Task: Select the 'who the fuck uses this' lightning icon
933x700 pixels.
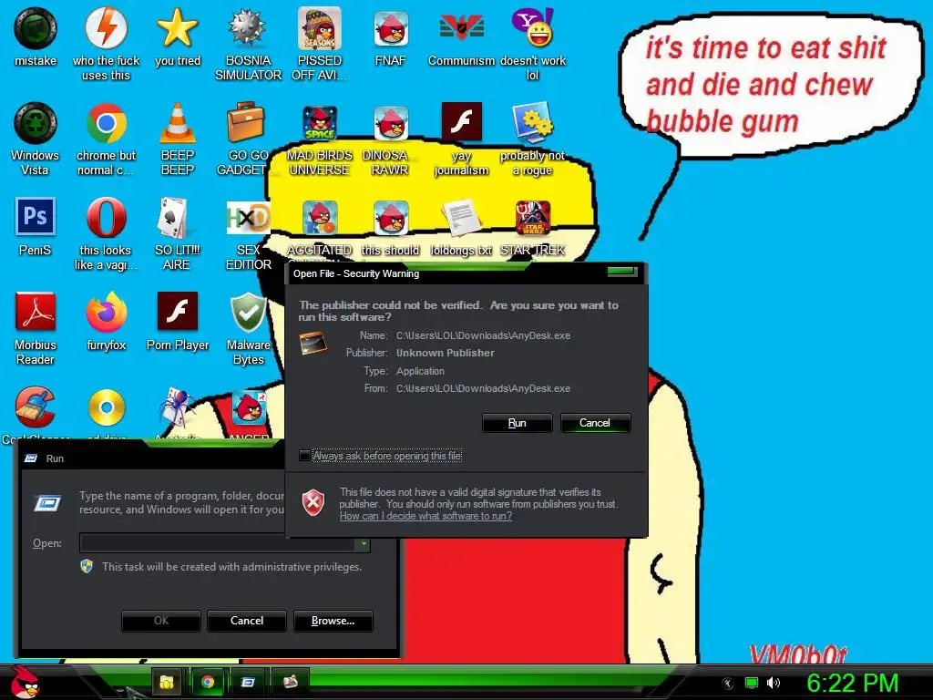Action: click(106, 28)
